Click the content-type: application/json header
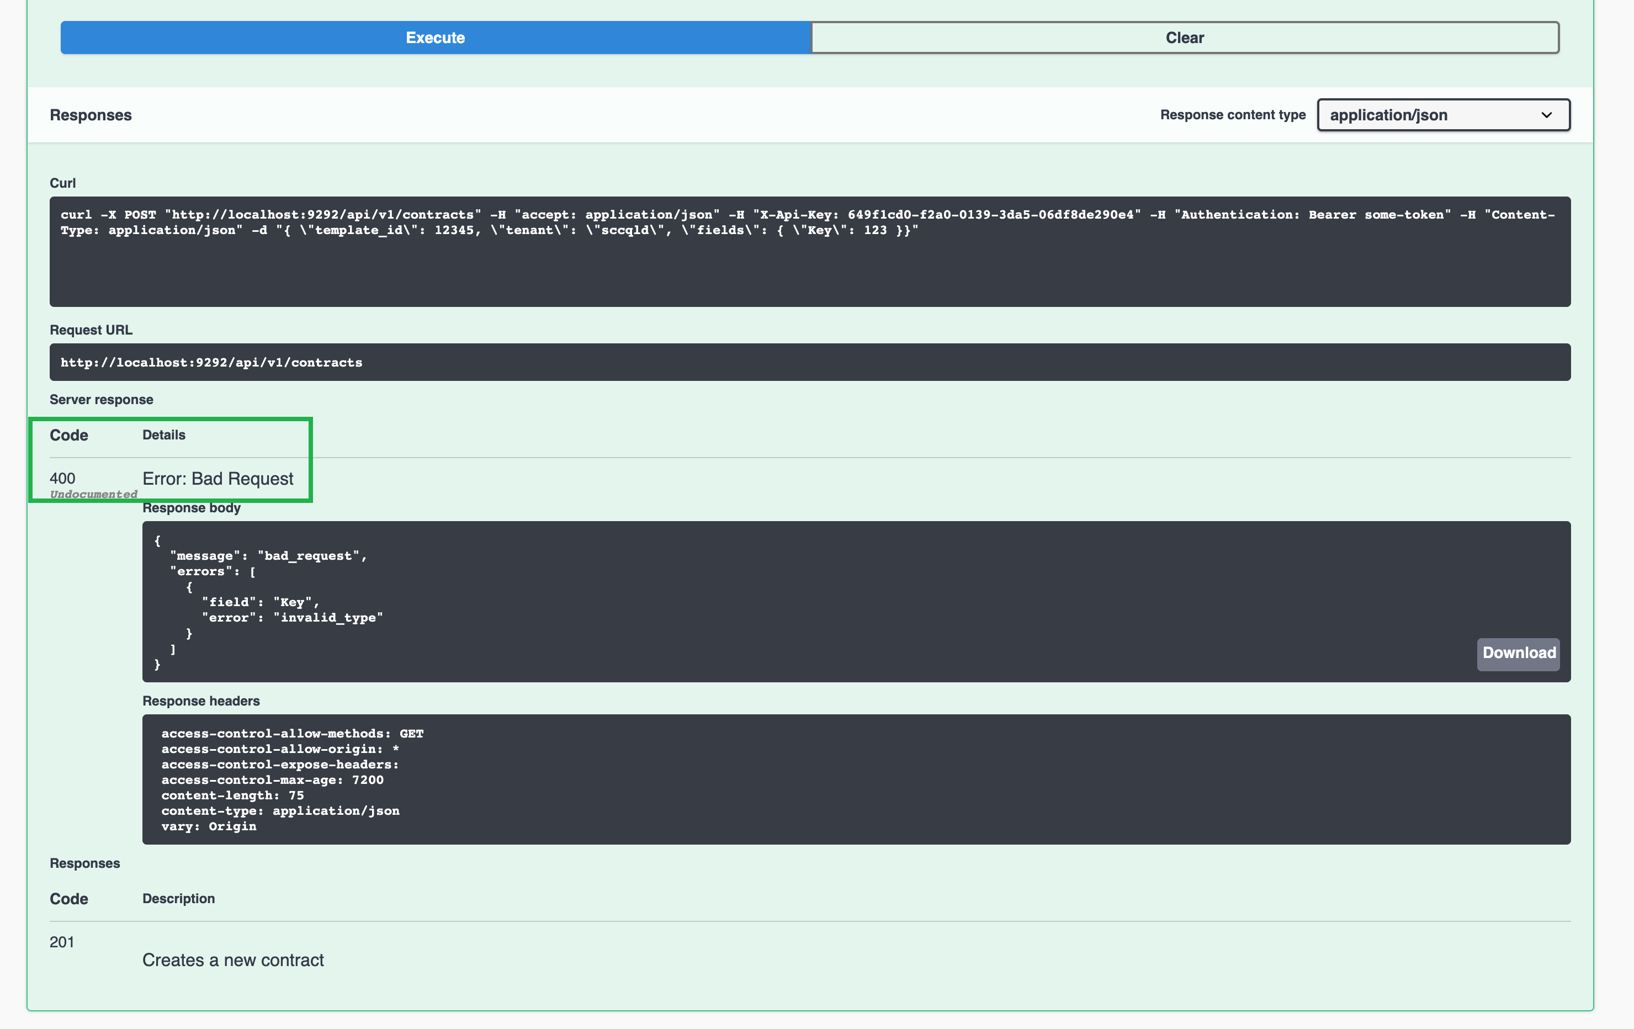Viewport: 1634px width, 1029px height. 280,811
